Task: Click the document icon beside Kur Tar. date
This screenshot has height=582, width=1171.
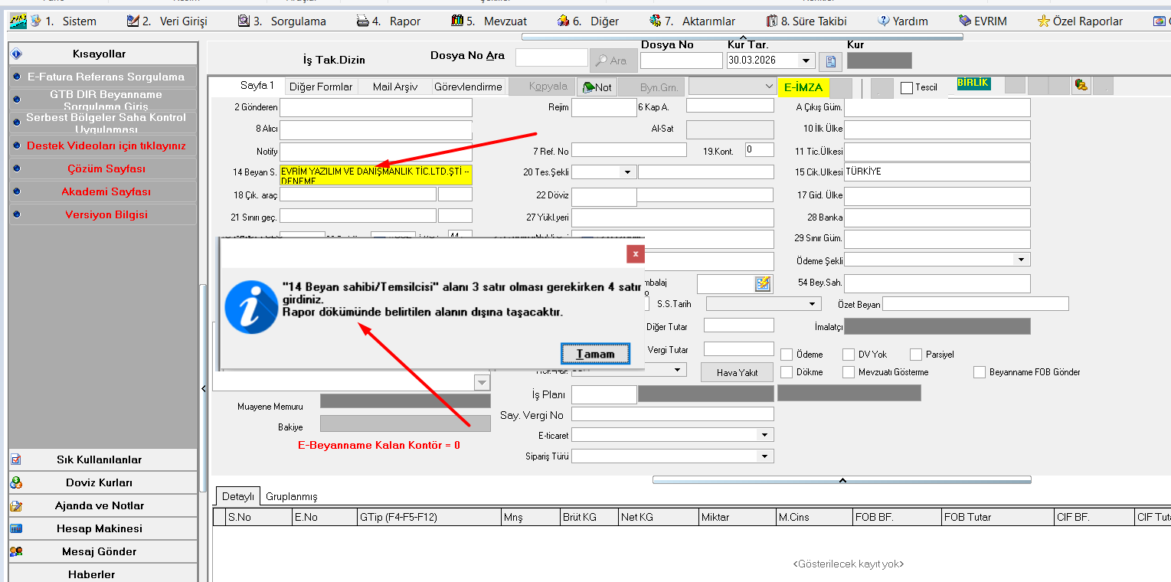Action: click(830, 61)
